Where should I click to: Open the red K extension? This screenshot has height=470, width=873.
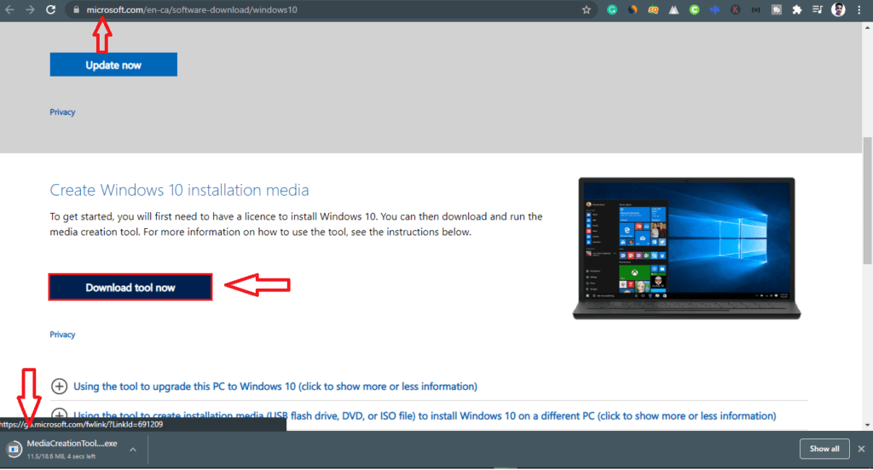pyautogui.click(x=736, y=9)
